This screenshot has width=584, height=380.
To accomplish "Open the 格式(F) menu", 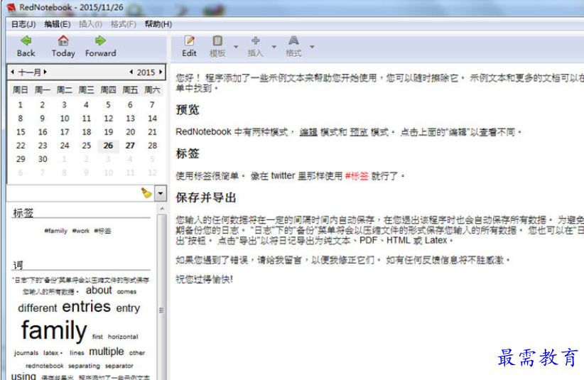I will click(x=124, y=24).
